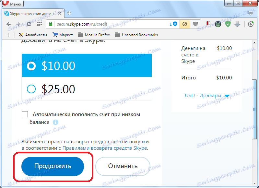Screen dimensions: 259x188
Task: Reload the page with the refresh icon
Action: pos(29,24)
